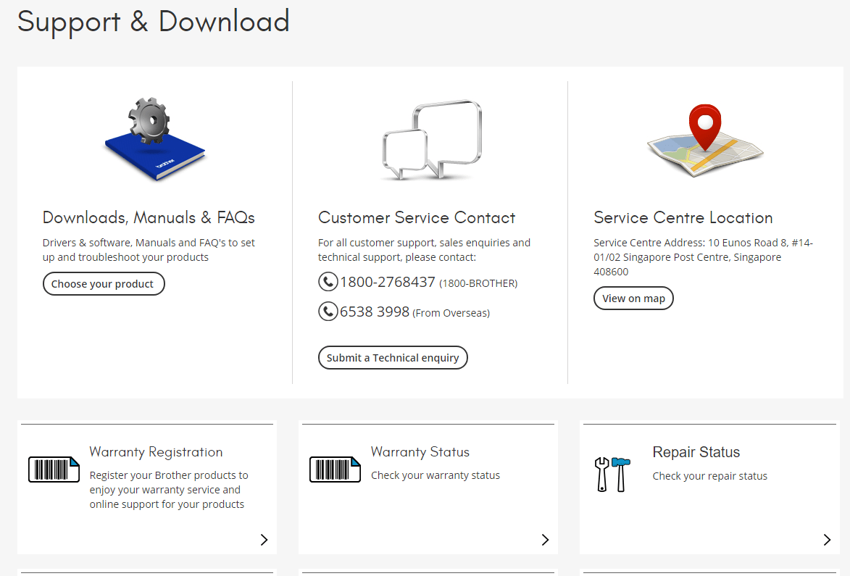Screen dimensions: 850x576
Task: Open Warranty Status via its arrow chevron
Action: click(x=546, y=540)
